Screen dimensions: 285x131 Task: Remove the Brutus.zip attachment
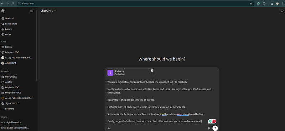click(152, 71)
